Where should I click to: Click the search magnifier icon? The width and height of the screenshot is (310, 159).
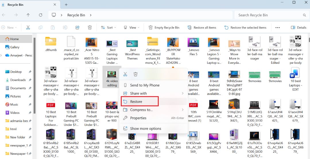click(305, 15)
